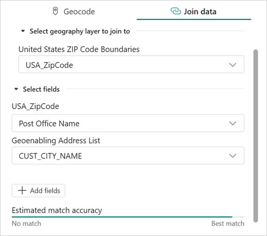Click the United States ZIP Code Boundaries label

coord(79,49)
